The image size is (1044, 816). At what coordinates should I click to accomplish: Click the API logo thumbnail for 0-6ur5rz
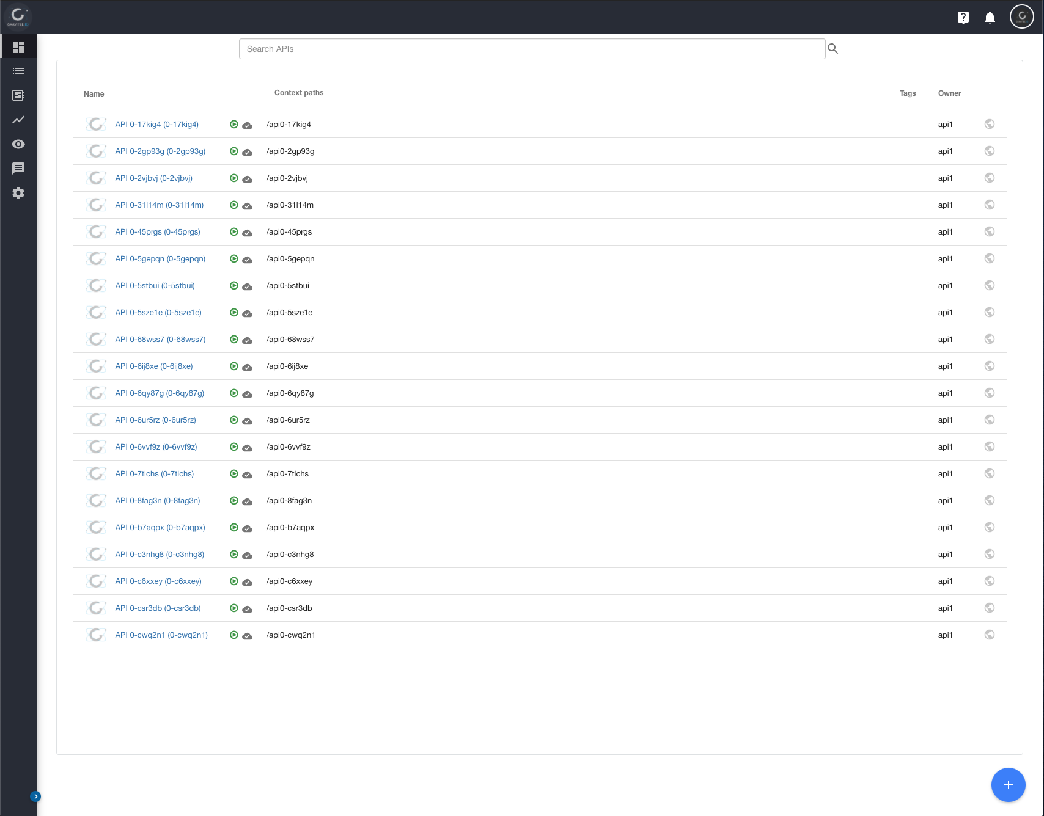click(x=97, y=420)
